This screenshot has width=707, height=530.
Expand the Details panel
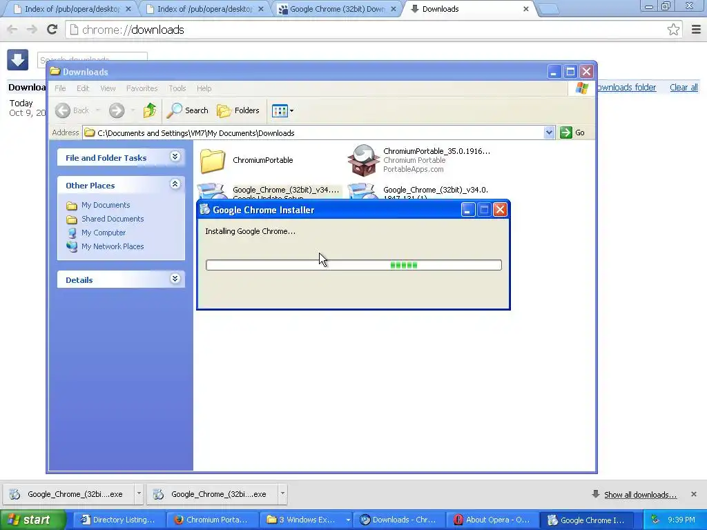(175, 279)
